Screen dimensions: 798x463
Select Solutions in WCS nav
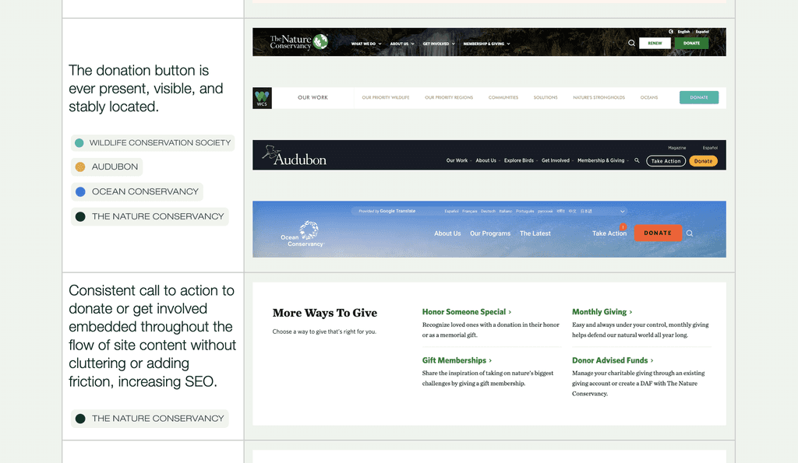546,97
